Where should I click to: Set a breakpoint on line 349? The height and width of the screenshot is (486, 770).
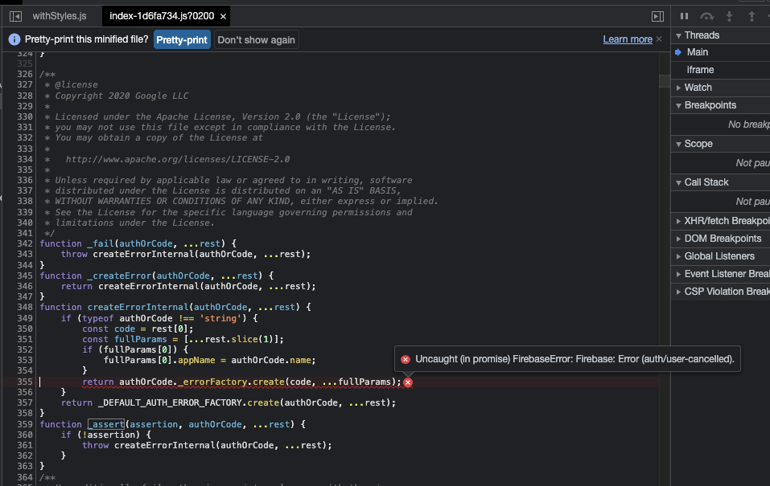point(25,317)
